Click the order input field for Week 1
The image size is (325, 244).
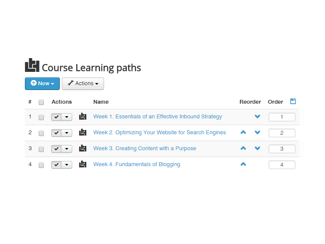[x=282, y=117]
